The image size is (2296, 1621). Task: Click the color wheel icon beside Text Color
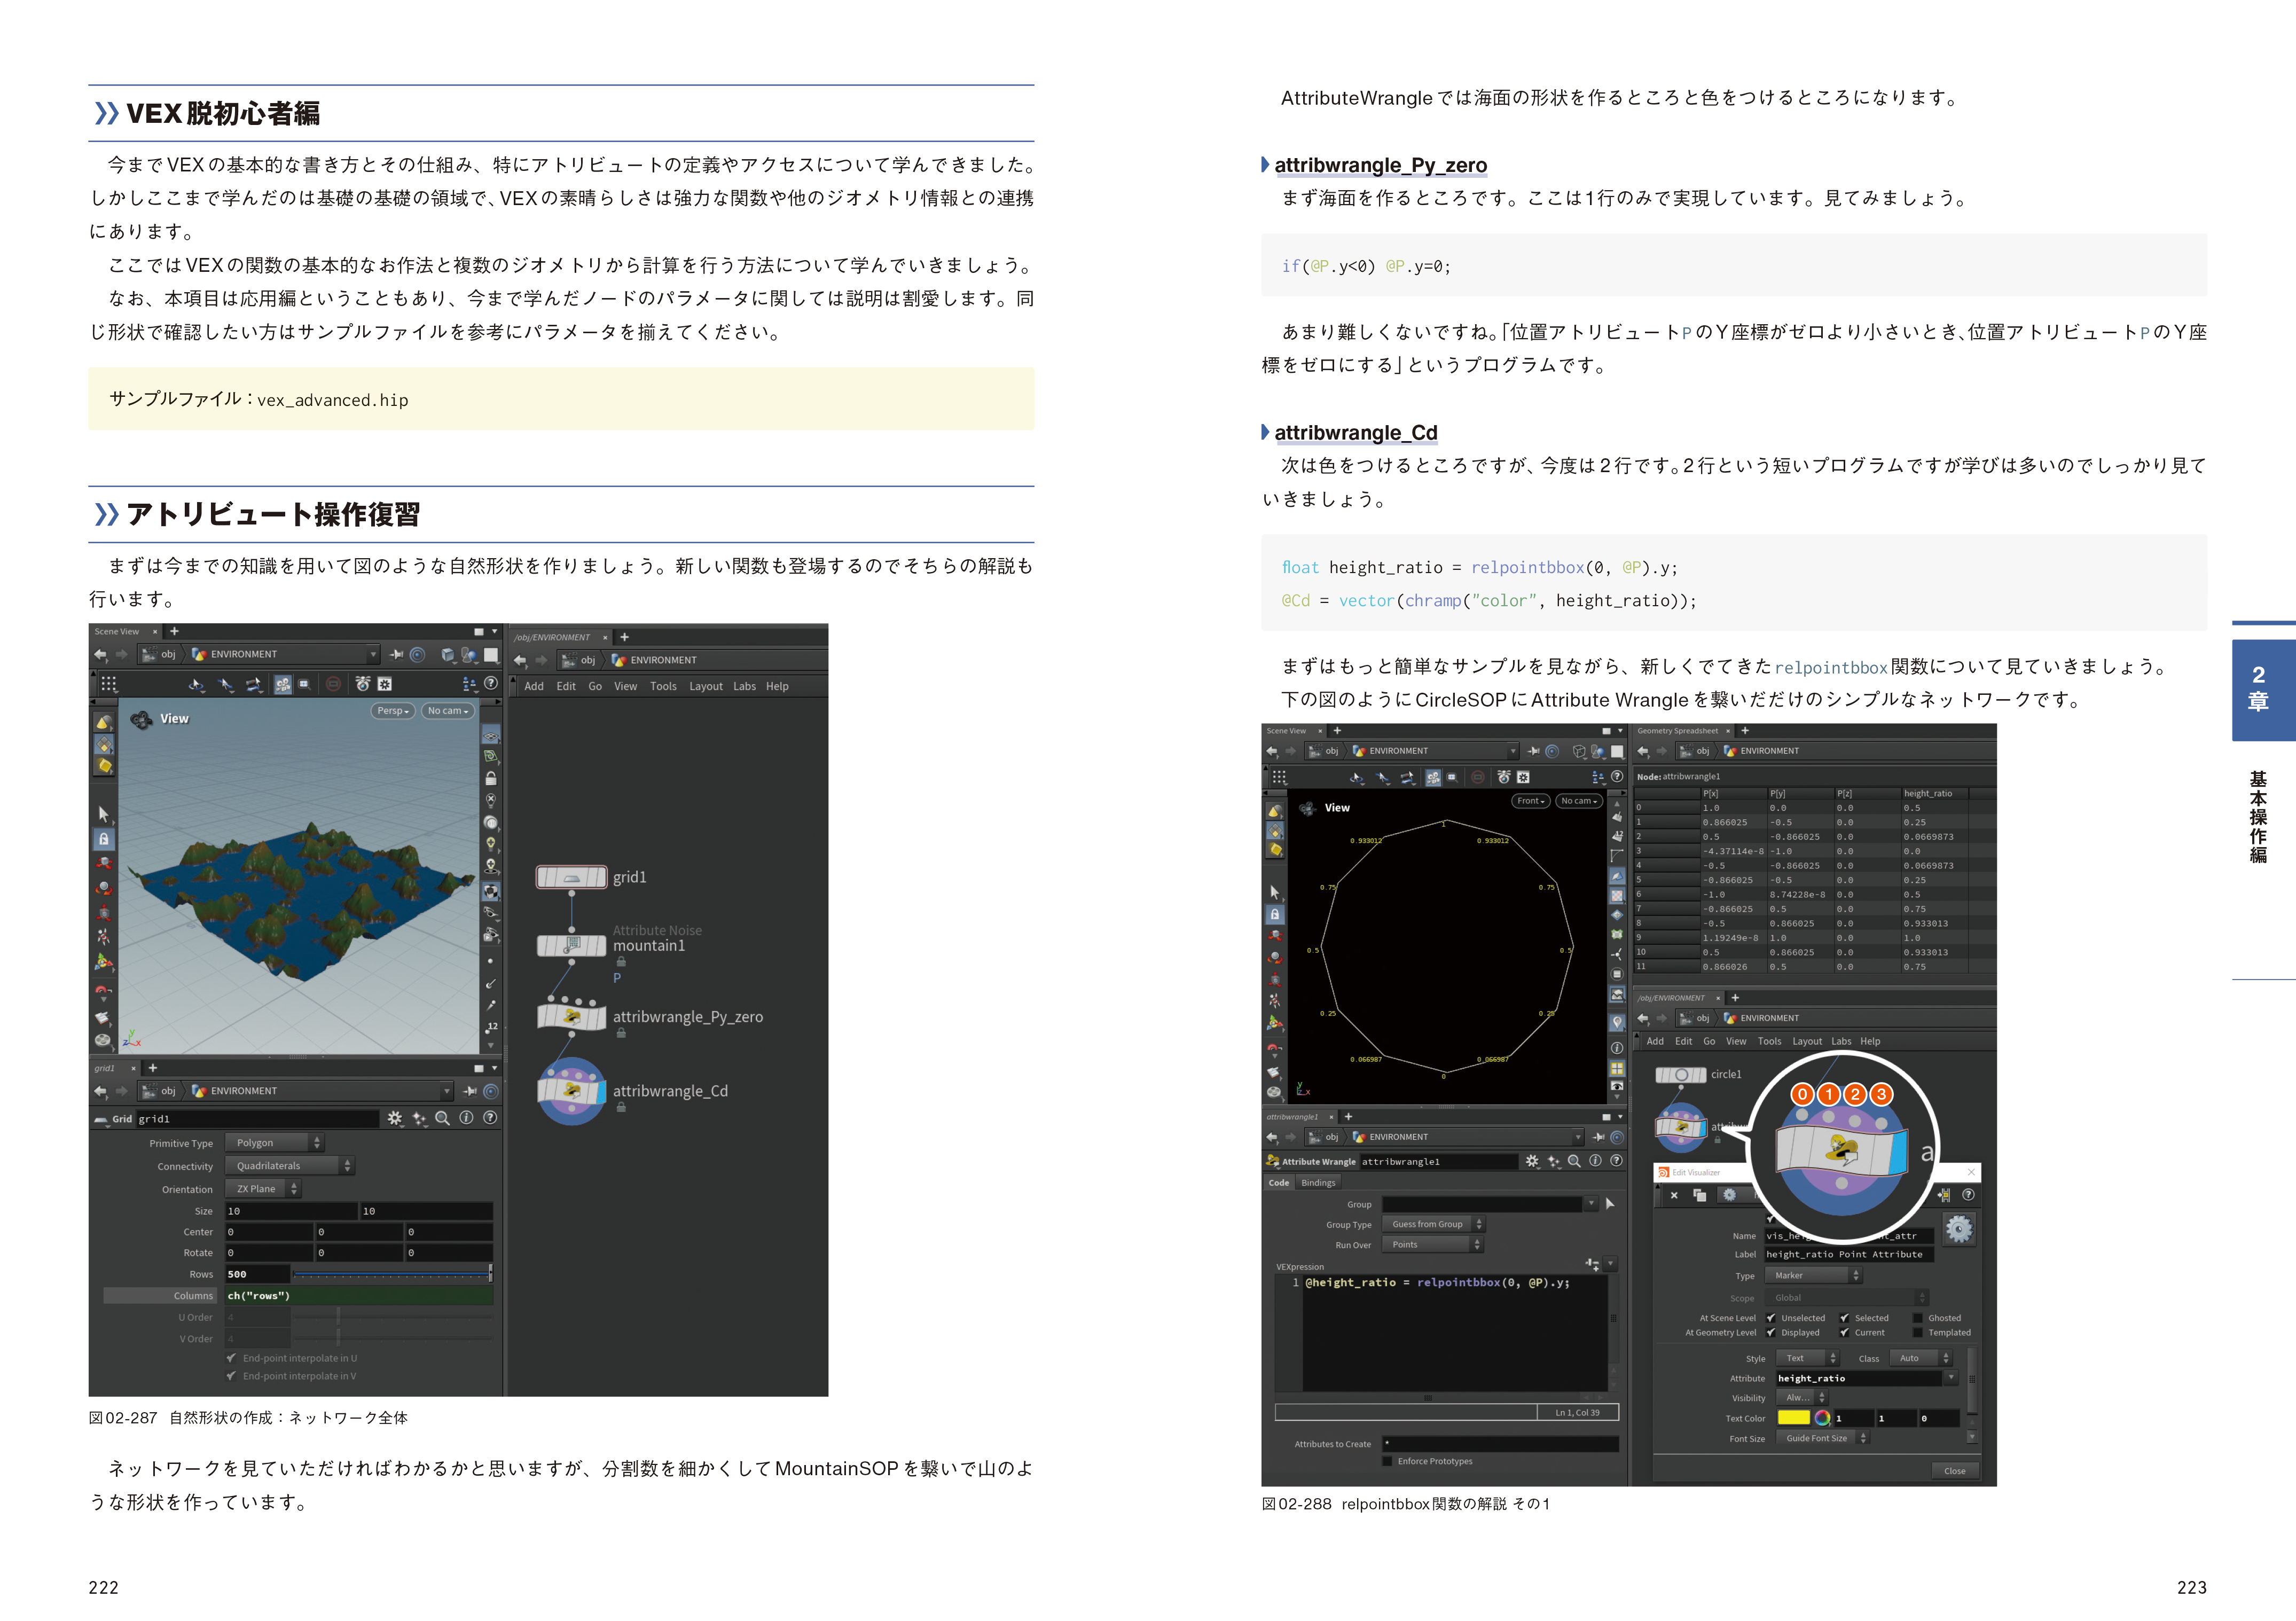pos(1822,1418)
